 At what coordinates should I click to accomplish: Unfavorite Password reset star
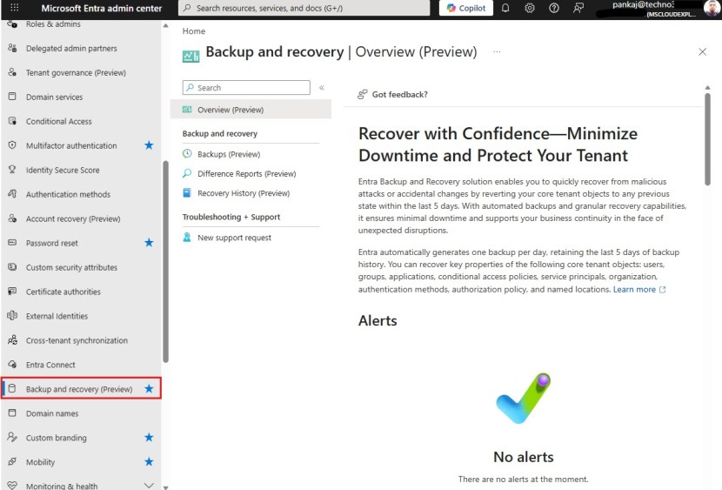[149, 243]
